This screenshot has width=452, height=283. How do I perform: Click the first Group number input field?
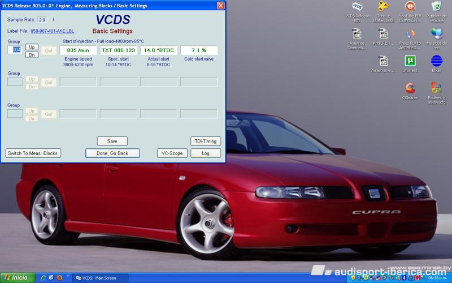click(x=15, y=50)
